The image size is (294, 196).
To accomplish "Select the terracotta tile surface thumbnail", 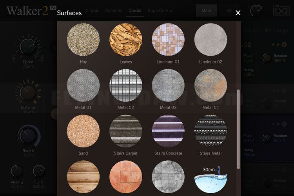I will pyautogui.click(x=125, y=177).
